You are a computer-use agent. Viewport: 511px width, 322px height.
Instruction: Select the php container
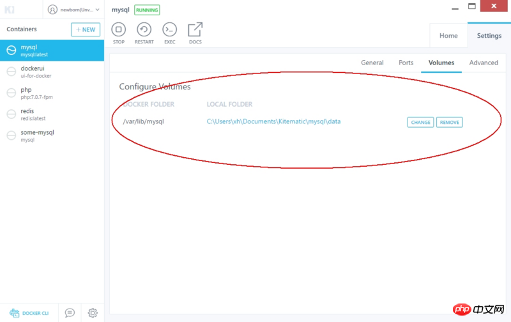(52, 93)
